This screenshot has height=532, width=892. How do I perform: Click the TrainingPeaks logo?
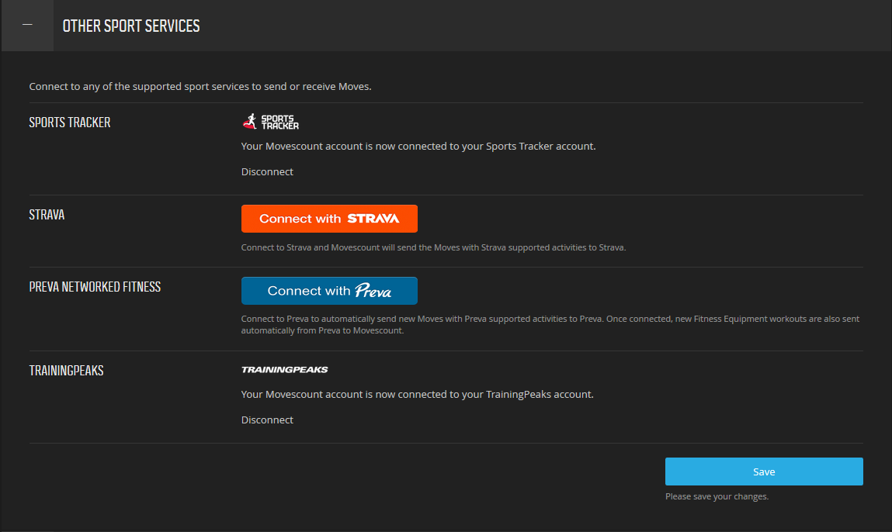click(284, 370)
